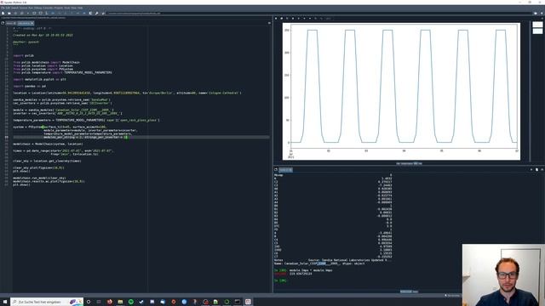
Task: Click the Console 1/A tab
Action: coord(286,170)
